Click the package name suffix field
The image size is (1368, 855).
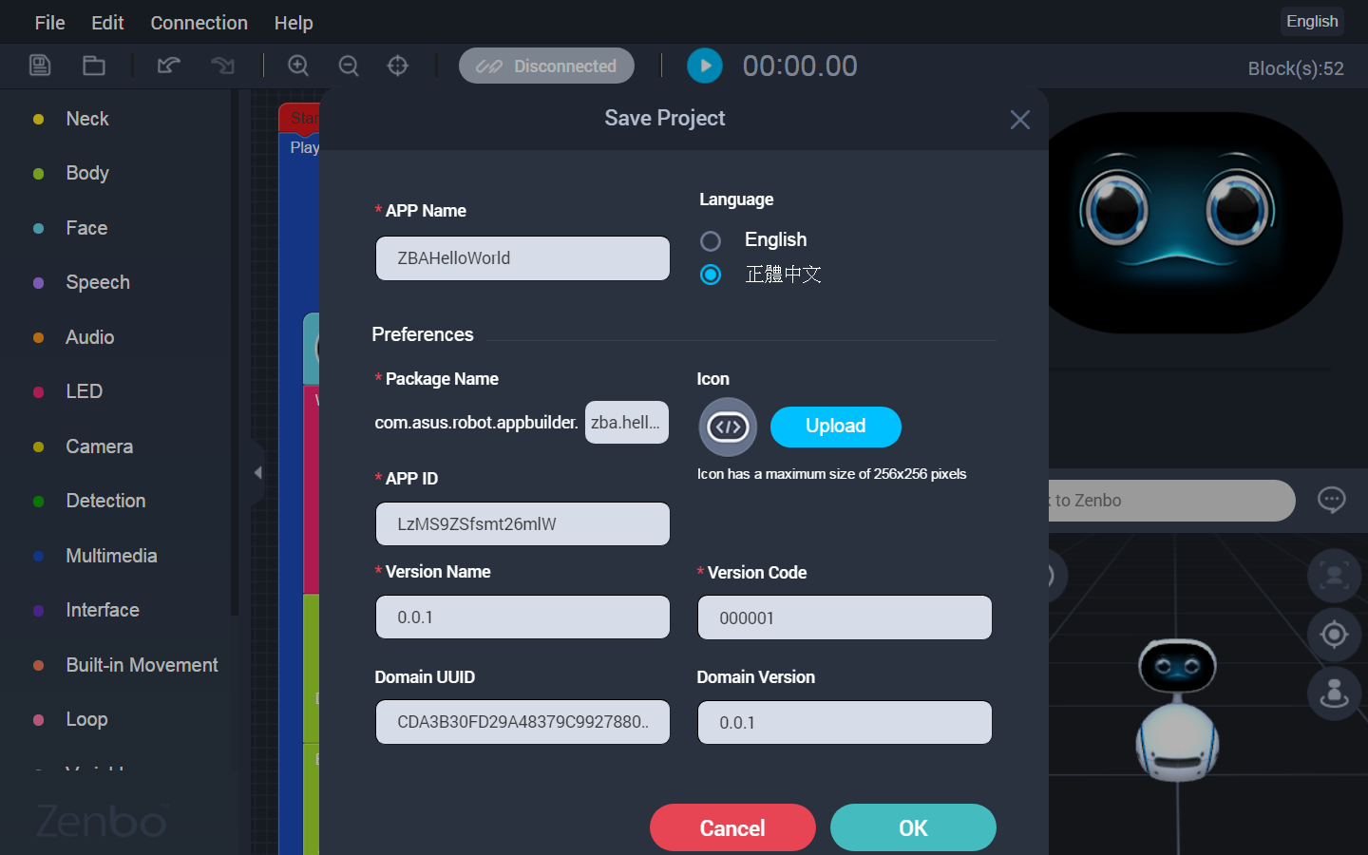pos(627,423)
